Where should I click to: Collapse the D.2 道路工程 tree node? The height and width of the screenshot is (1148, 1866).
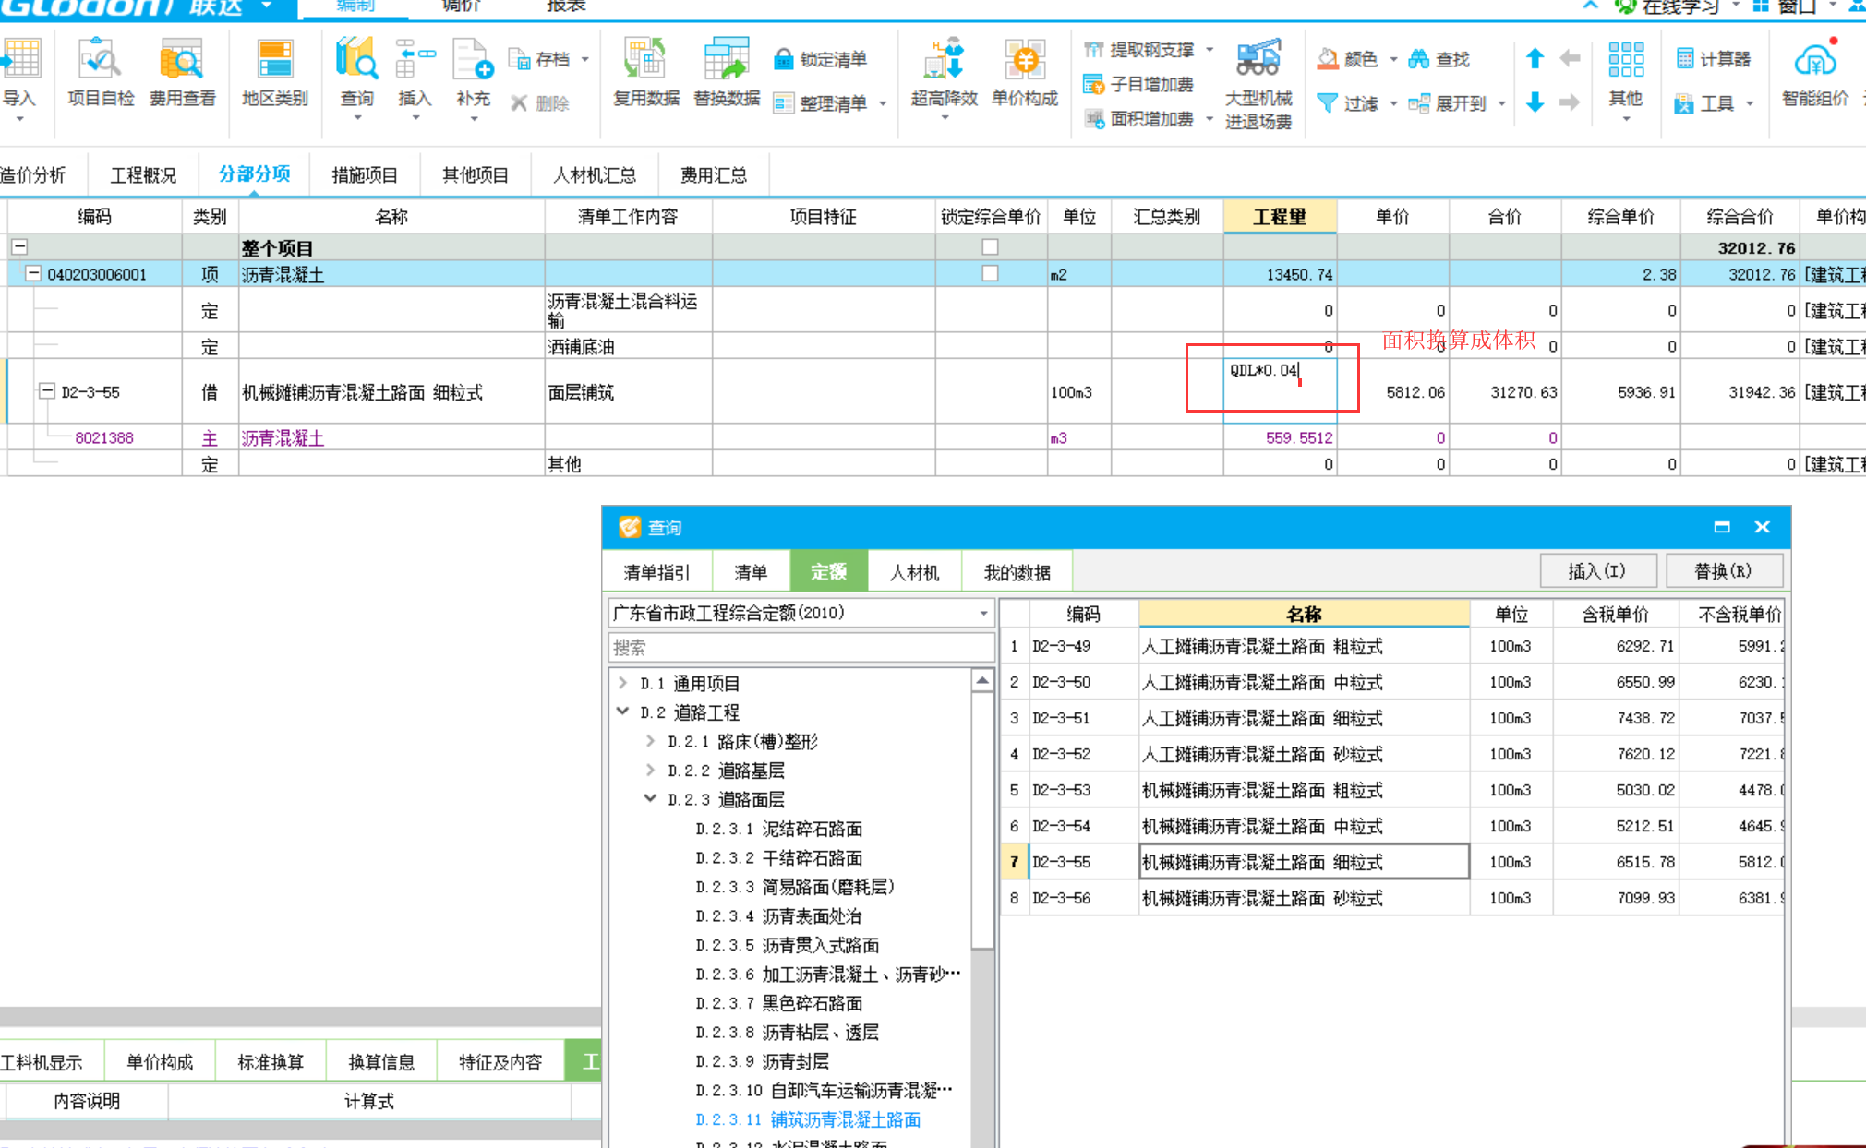pos(622,712)
